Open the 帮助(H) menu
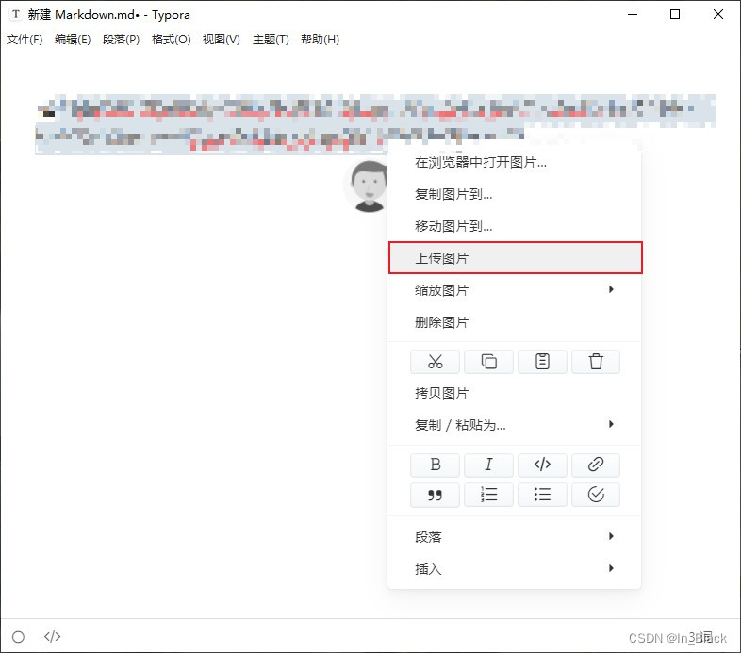Image resolution: width=741 pixels, height=653 pixels. click(x=320, y=40)
